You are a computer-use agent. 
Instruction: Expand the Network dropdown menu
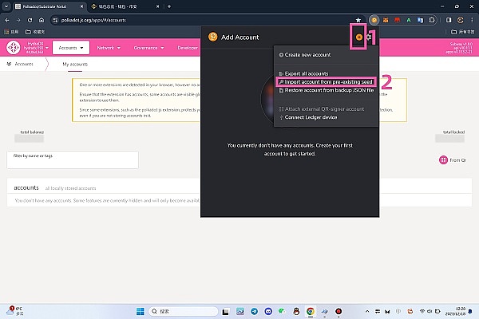[x=108, y=48]
